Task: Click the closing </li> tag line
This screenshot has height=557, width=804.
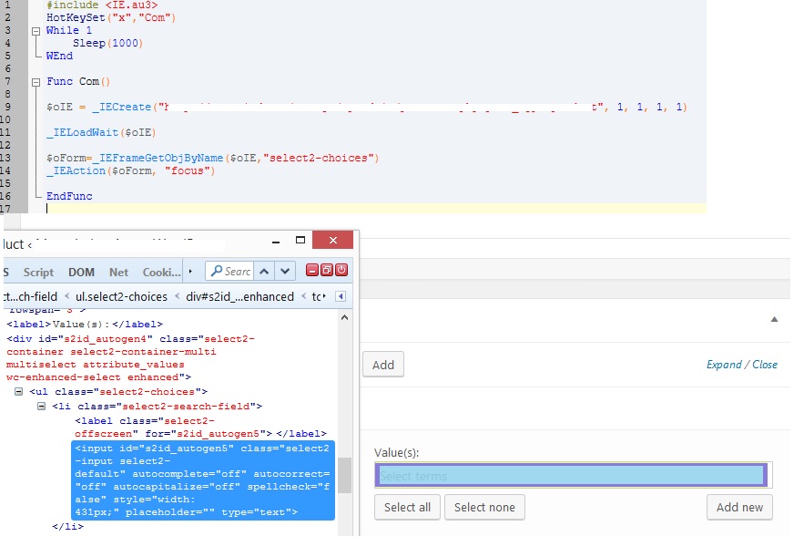Action: [67, 526]
